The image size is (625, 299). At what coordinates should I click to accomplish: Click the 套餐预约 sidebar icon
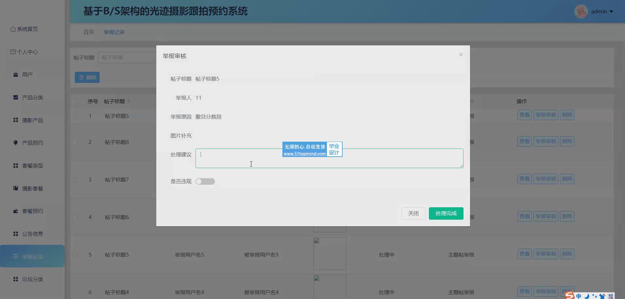click(x=15, y=211)
